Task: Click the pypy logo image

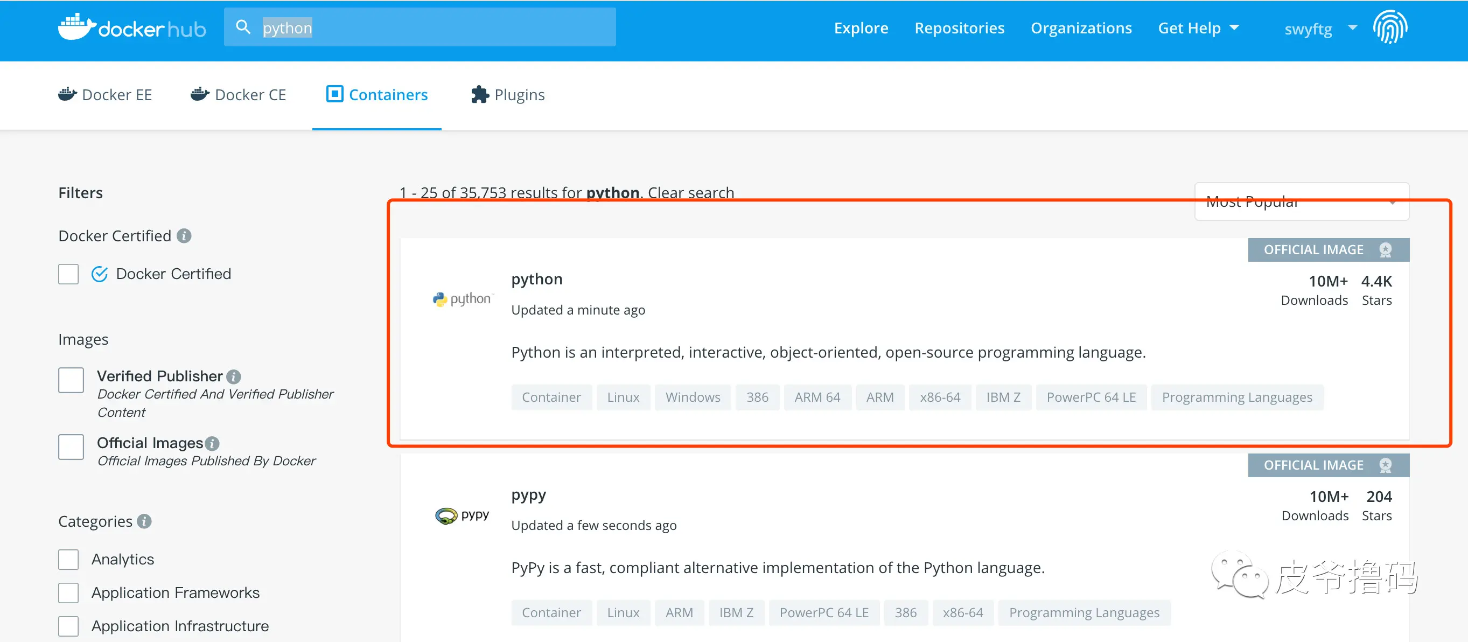Action: tap(462, 515)
